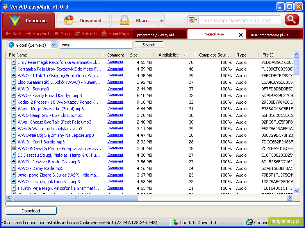Open Comment link for DJ Deszczu Strugi row

(x=115, y=155)
